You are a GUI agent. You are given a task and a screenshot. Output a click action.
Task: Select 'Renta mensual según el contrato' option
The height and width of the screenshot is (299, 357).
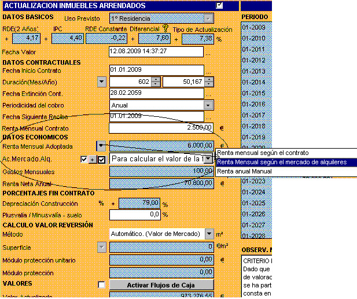tap(286, 153)
